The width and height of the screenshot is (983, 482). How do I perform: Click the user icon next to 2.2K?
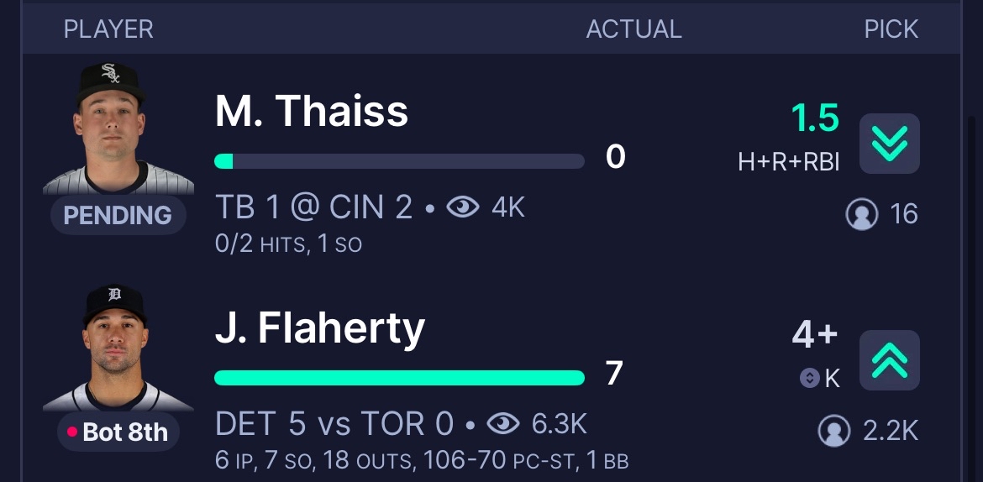click(x=833, y=432)
